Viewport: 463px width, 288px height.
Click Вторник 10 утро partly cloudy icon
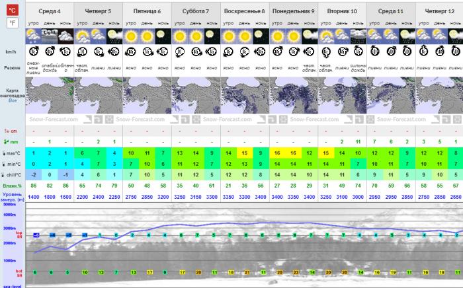(326, 36)
